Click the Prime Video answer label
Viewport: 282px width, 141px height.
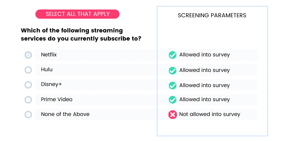(57, 99)
